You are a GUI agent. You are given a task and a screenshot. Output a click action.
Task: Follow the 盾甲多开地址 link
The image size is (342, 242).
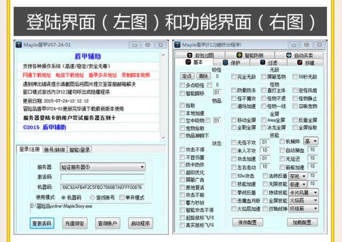(103, 75)
